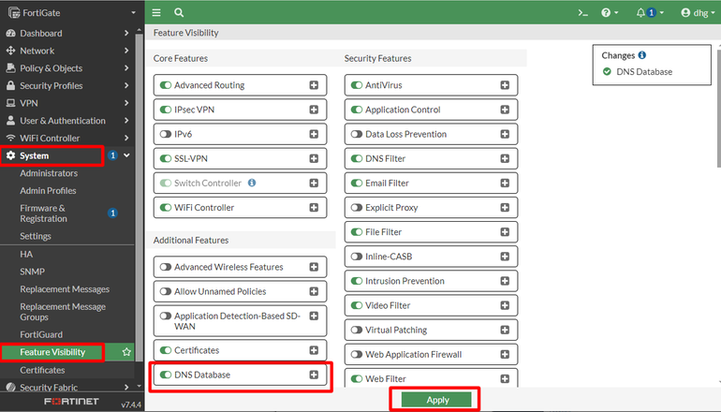Open the dhg user account menu
The height and width of the screenshot is (412, 721).
[698, 13]
